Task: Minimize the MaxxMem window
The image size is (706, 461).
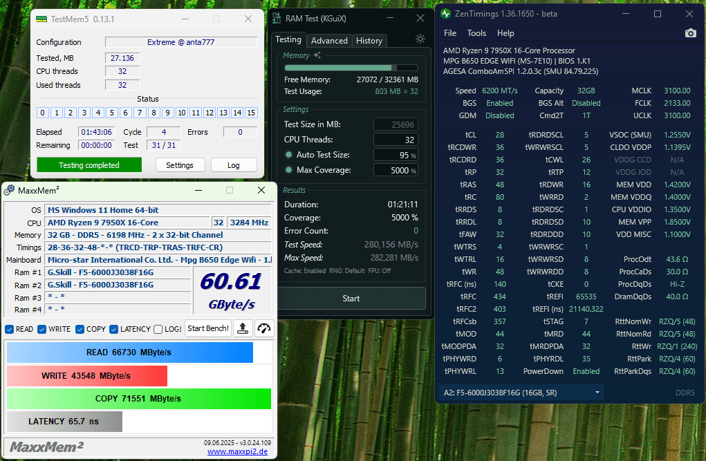Action: pyautogui.click(x=198, y=191)
